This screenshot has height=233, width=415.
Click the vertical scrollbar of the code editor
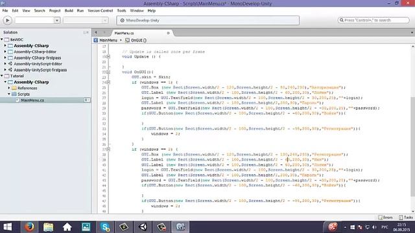tap(412, 147)
